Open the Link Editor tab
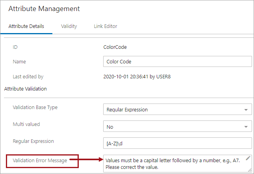 pos(105,26)
